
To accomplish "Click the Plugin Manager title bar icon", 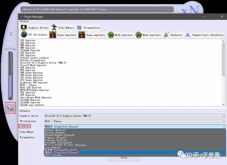I will [x=22, y=17].
